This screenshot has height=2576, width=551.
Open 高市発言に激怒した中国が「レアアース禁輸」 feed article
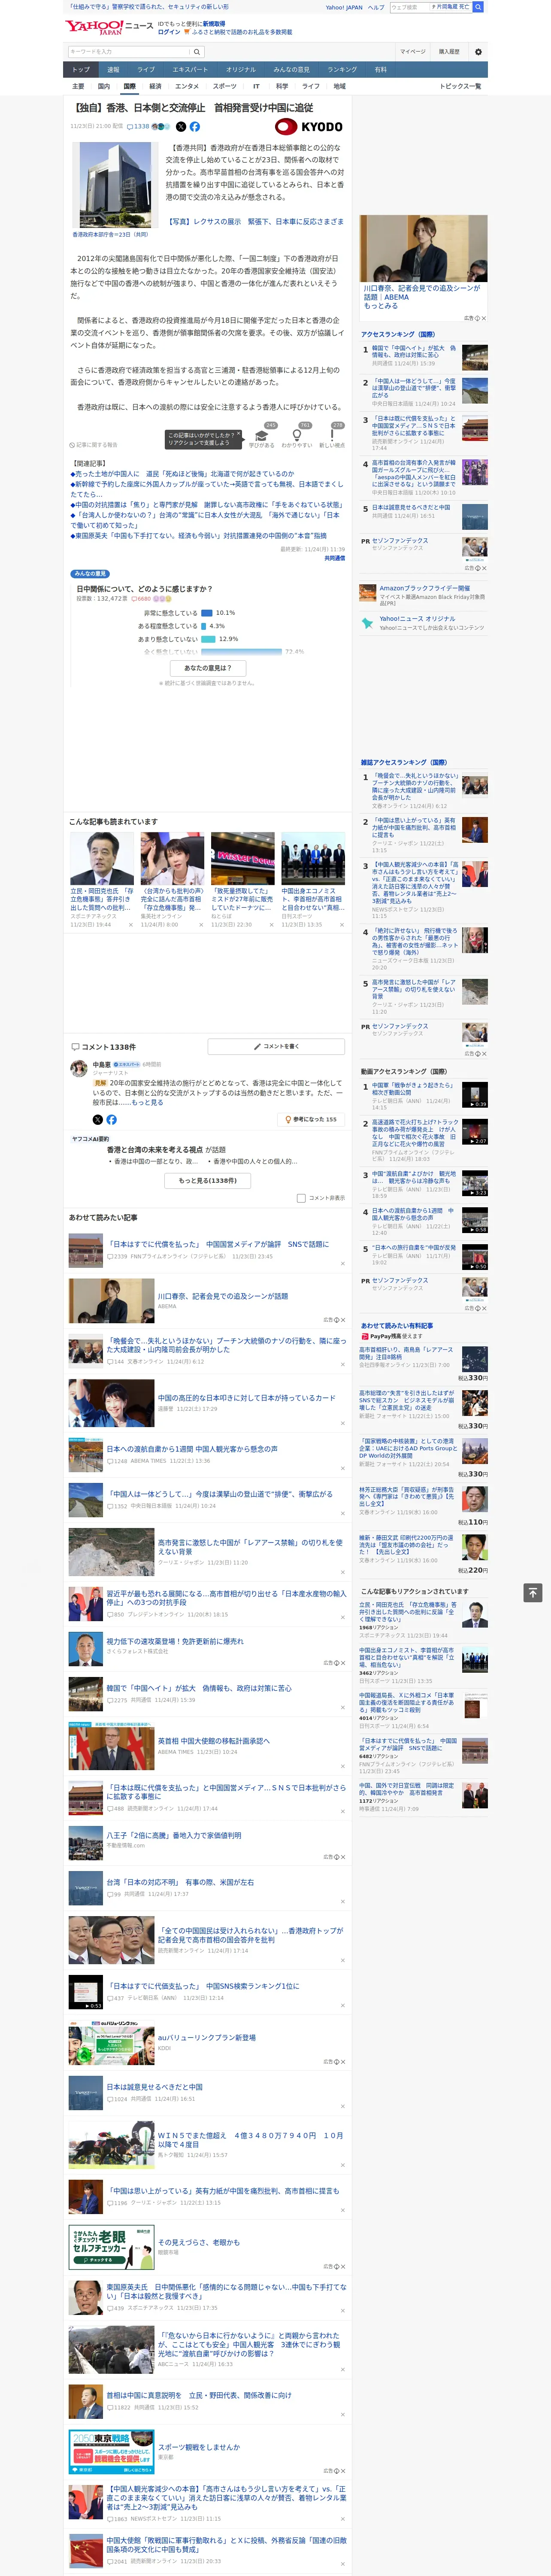click(250, 1546)
